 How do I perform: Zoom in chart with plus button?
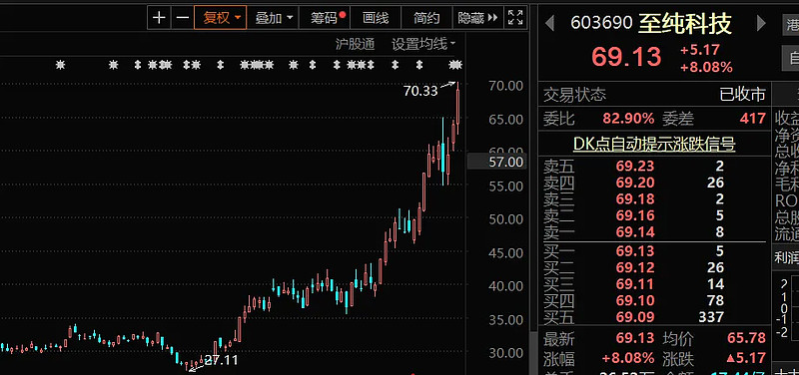160,18
